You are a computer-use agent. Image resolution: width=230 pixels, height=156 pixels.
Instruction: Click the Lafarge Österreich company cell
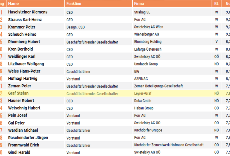tap(172, 49)
